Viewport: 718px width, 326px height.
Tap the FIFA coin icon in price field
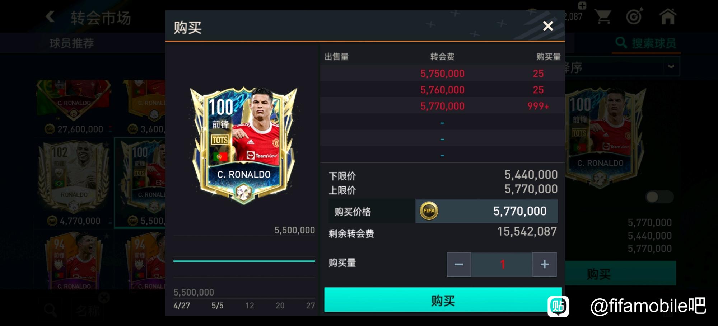[x=429, y=211]
